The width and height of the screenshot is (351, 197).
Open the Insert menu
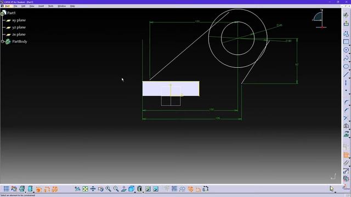(41, 6)
